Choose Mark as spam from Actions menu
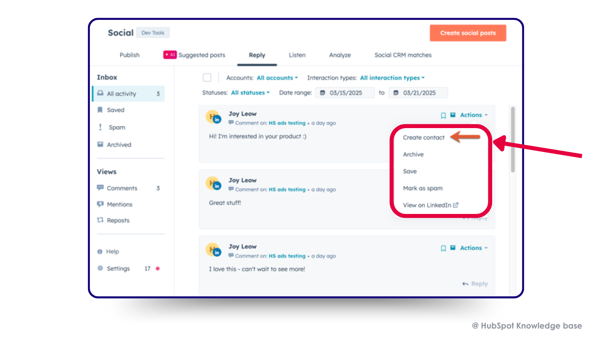 coord(423,188)
